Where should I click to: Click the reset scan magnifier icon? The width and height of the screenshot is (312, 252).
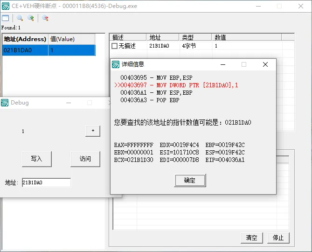pos(45,18)
